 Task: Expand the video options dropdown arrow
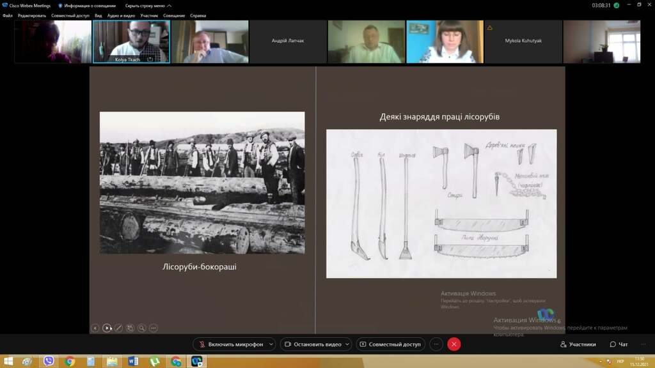tap(347, 344)
